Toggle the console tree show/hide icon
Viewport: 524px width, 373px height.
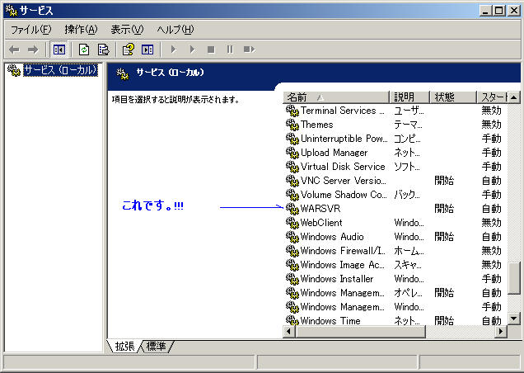[x=58, y=50]
